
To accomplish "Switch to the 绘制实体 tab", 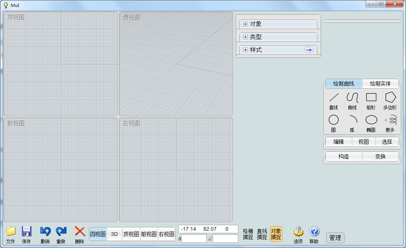I will pyautogui.click(x=381, y=84).
